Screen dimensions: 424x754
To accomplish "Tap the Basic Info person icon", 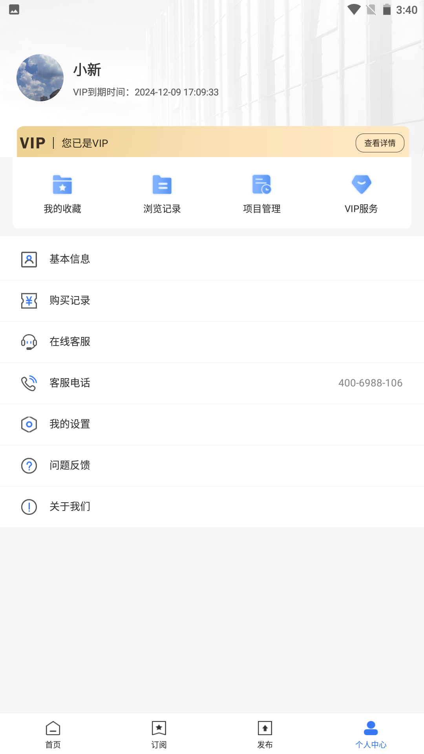I will click(29, 260).
